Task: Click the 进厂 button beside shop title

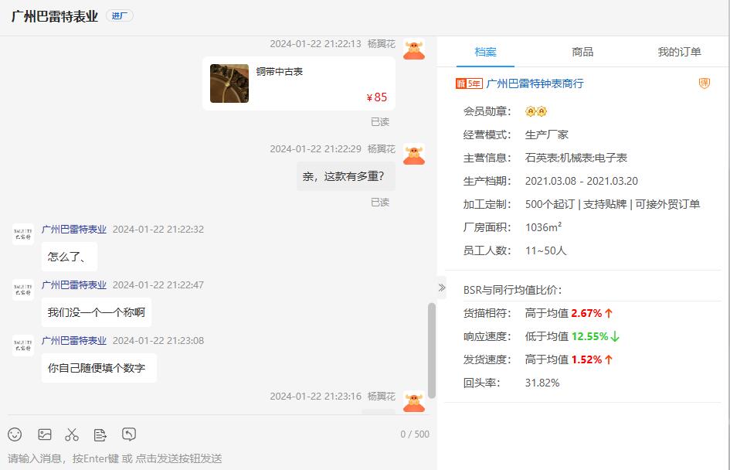Action: tap(120, 15)
